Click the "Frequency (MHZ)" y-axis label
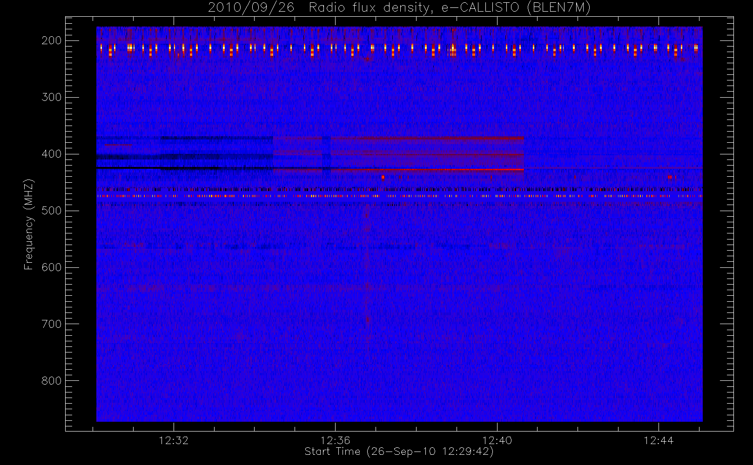This screenshot has height=465, width=753. (x=29, y=224)
